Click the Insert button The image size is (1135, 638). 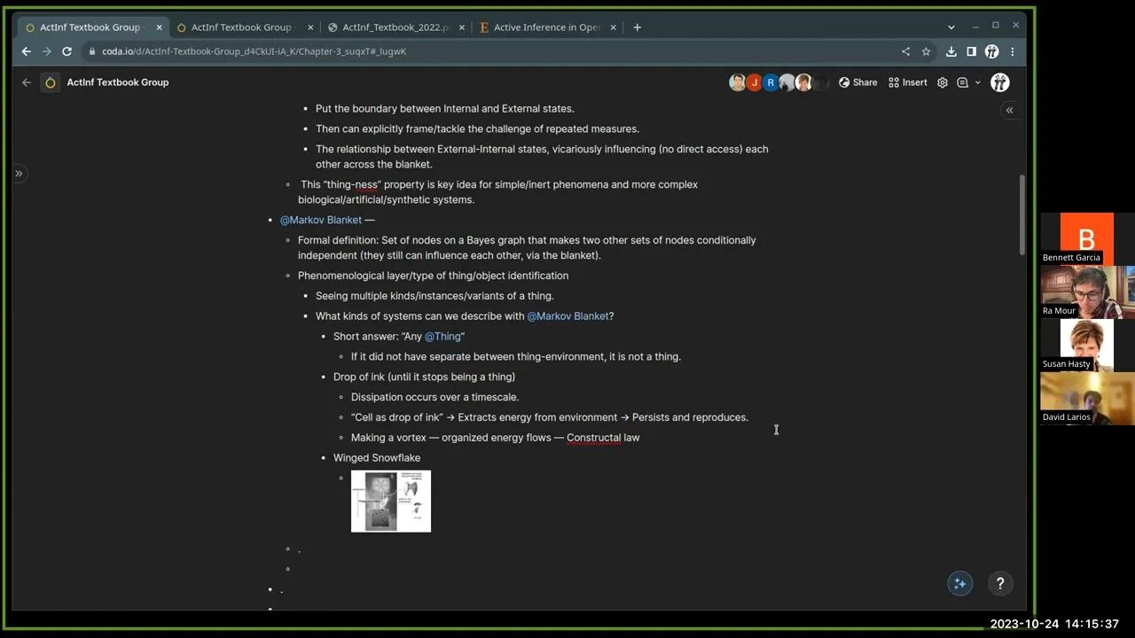pos(907,82)
